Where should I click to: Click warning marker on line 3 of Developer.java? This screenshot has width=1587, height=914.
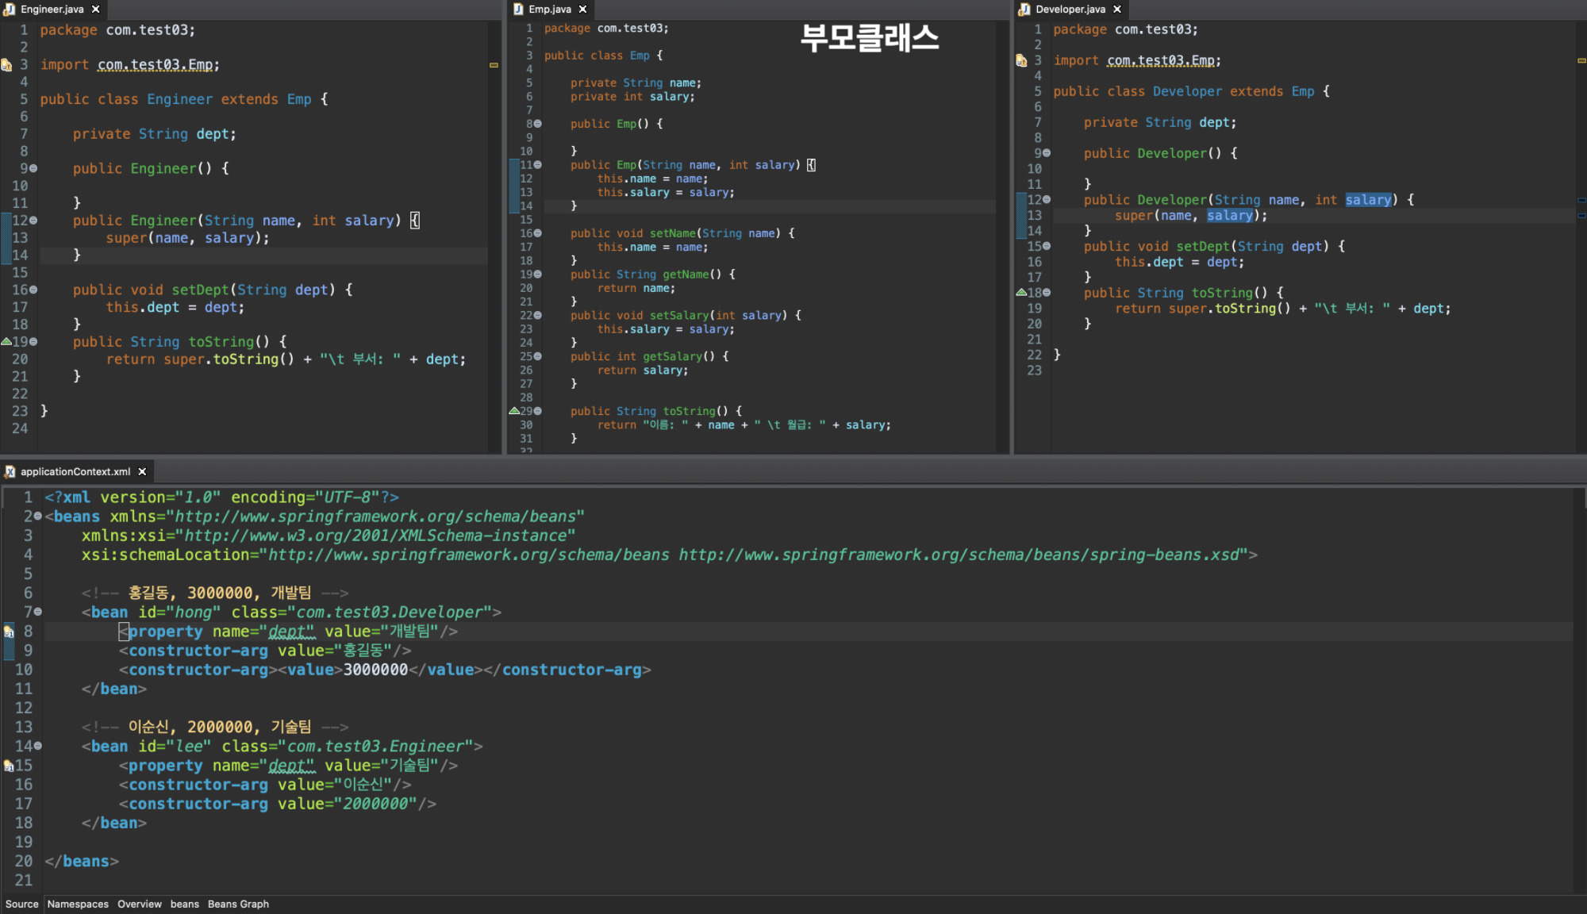point(1021,60)
